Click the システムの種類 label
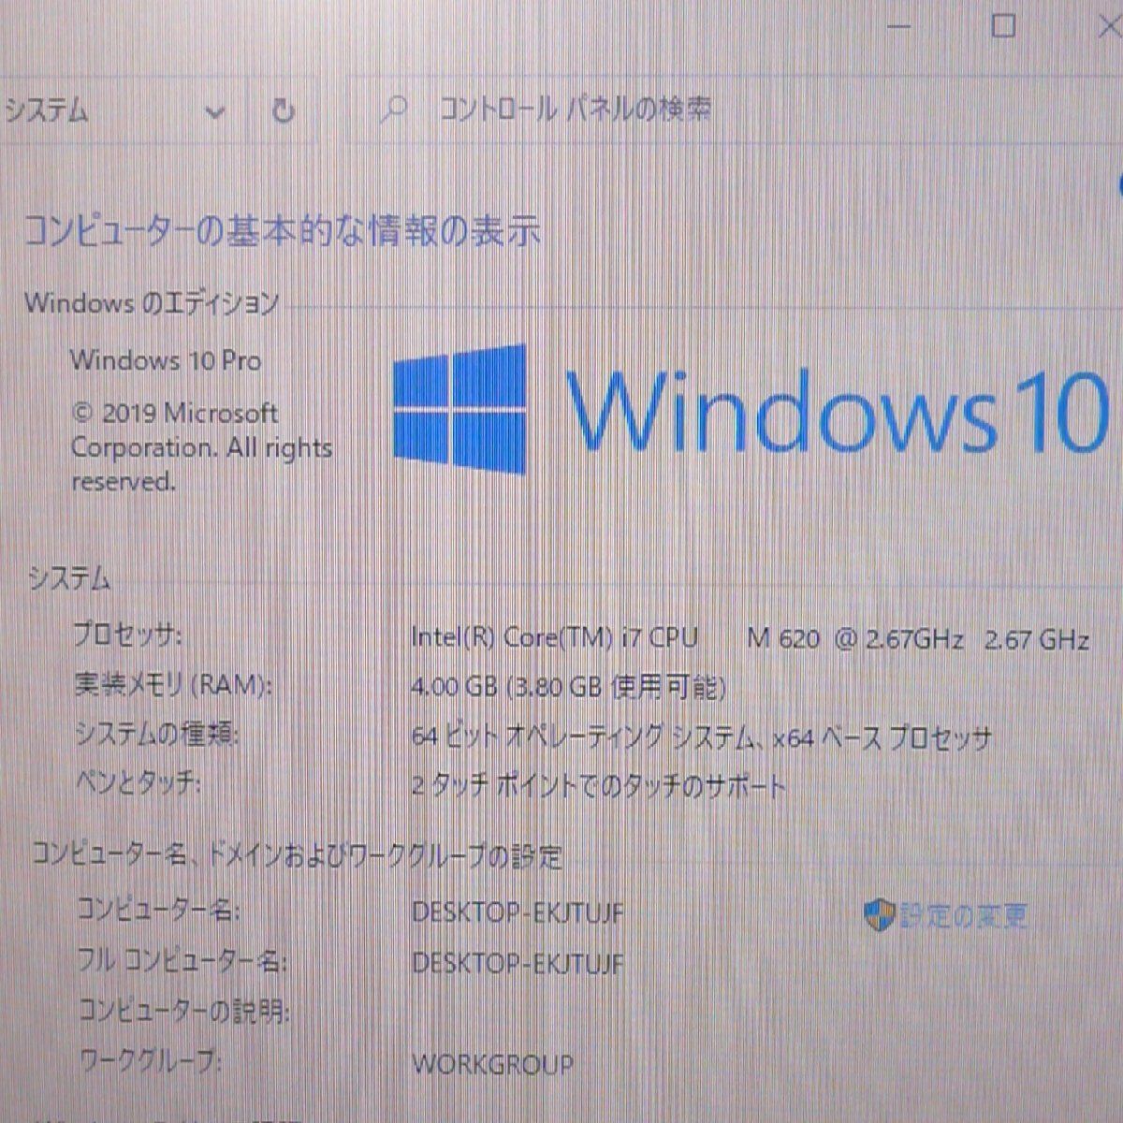Image resolution: width=1123 pixels, height=1123 pixels. tap(156, 735)
